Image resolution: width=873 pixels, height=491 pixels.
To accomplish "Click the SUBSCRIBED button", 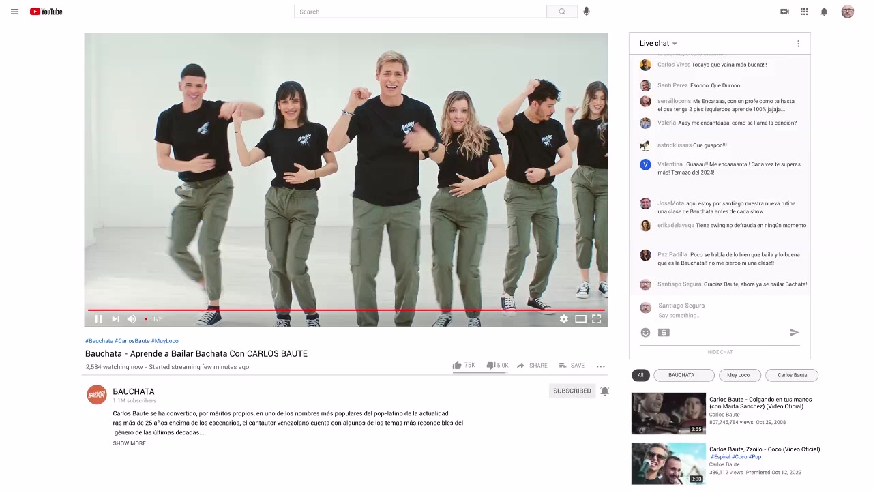I will tap(572, 391).
